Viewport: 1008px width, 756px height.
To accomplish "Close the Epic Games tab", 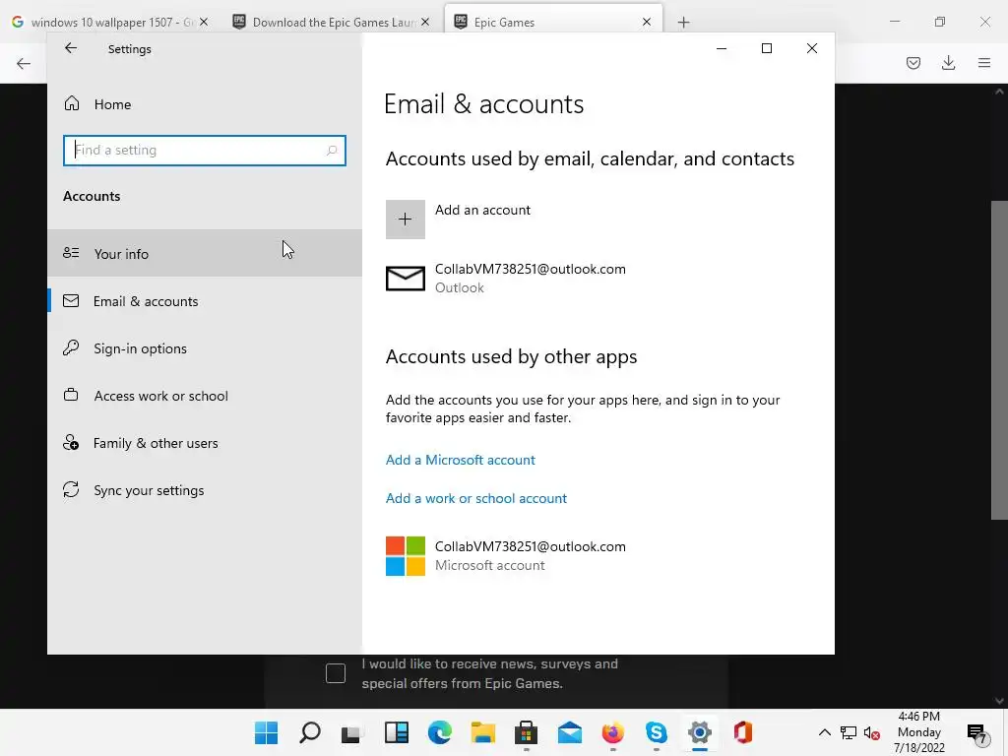I will [x=647, y=22].
